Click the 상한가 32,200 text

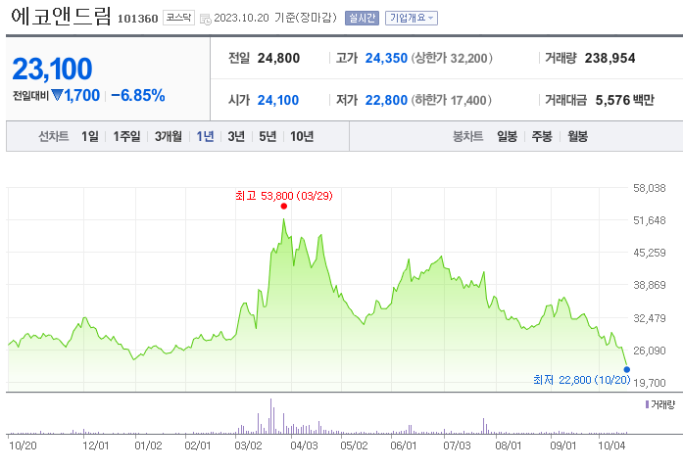(x=452, y=59)
